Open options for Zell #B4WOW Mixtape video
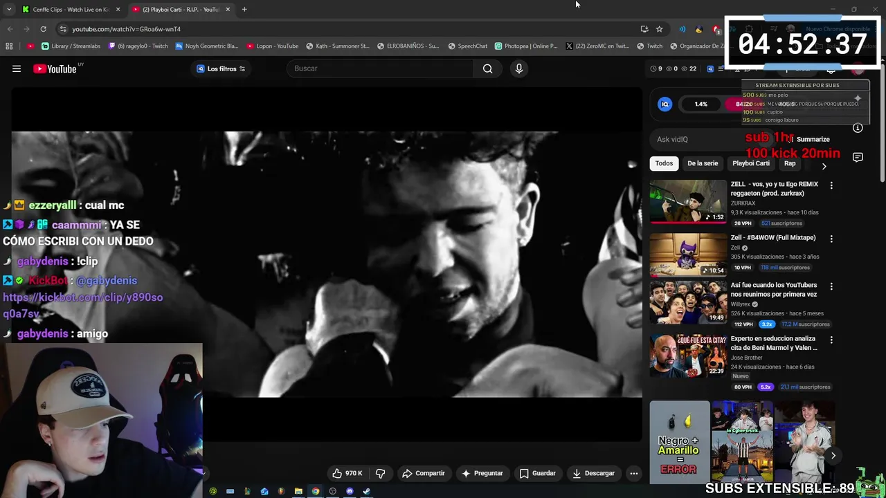The height and width of the screenshot is (498, 886). pos(831,239)
